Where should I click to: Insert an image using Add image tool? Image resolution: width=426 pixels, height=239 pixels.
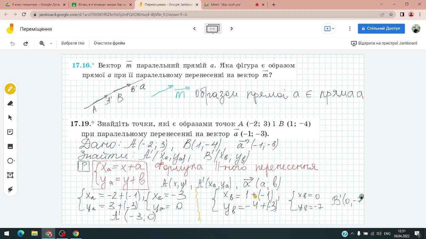click(10, 146)
